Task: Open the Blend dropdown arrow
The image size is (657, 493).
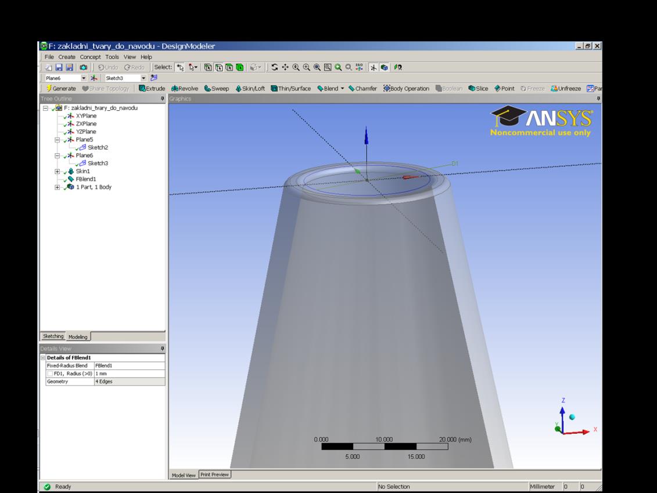Action: [x=342, y=88]
